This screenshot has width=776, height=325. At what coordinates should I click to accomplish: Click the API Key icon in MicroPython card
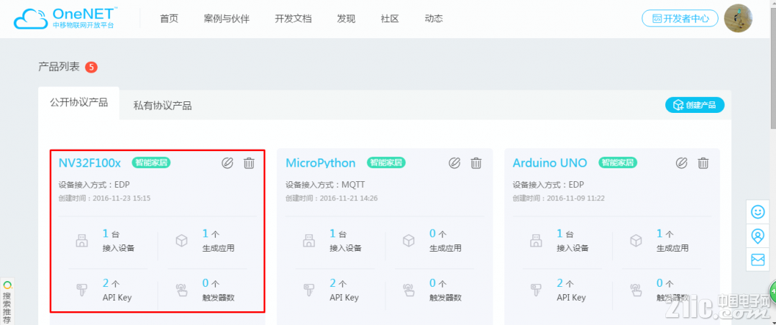(309, 290)
